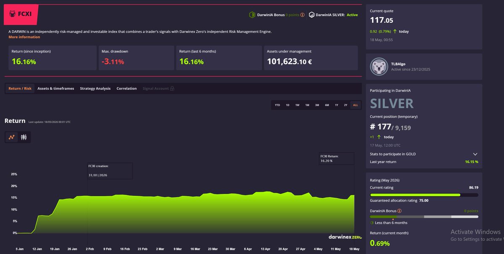This screenshot has height=254, width=504.
Task: Follow the More information link
Action: pos(24,37)
